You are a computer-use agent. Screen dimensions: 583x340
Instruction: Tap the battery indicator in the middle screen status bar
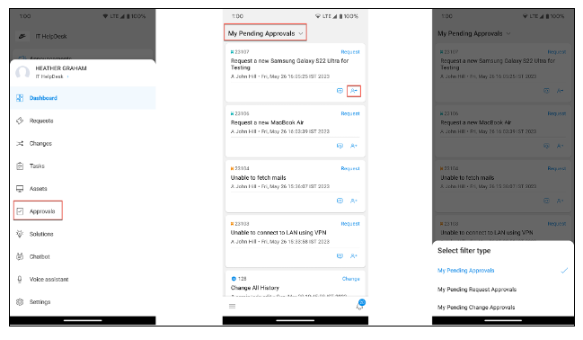pyautogui.click(x=341, y=16)
